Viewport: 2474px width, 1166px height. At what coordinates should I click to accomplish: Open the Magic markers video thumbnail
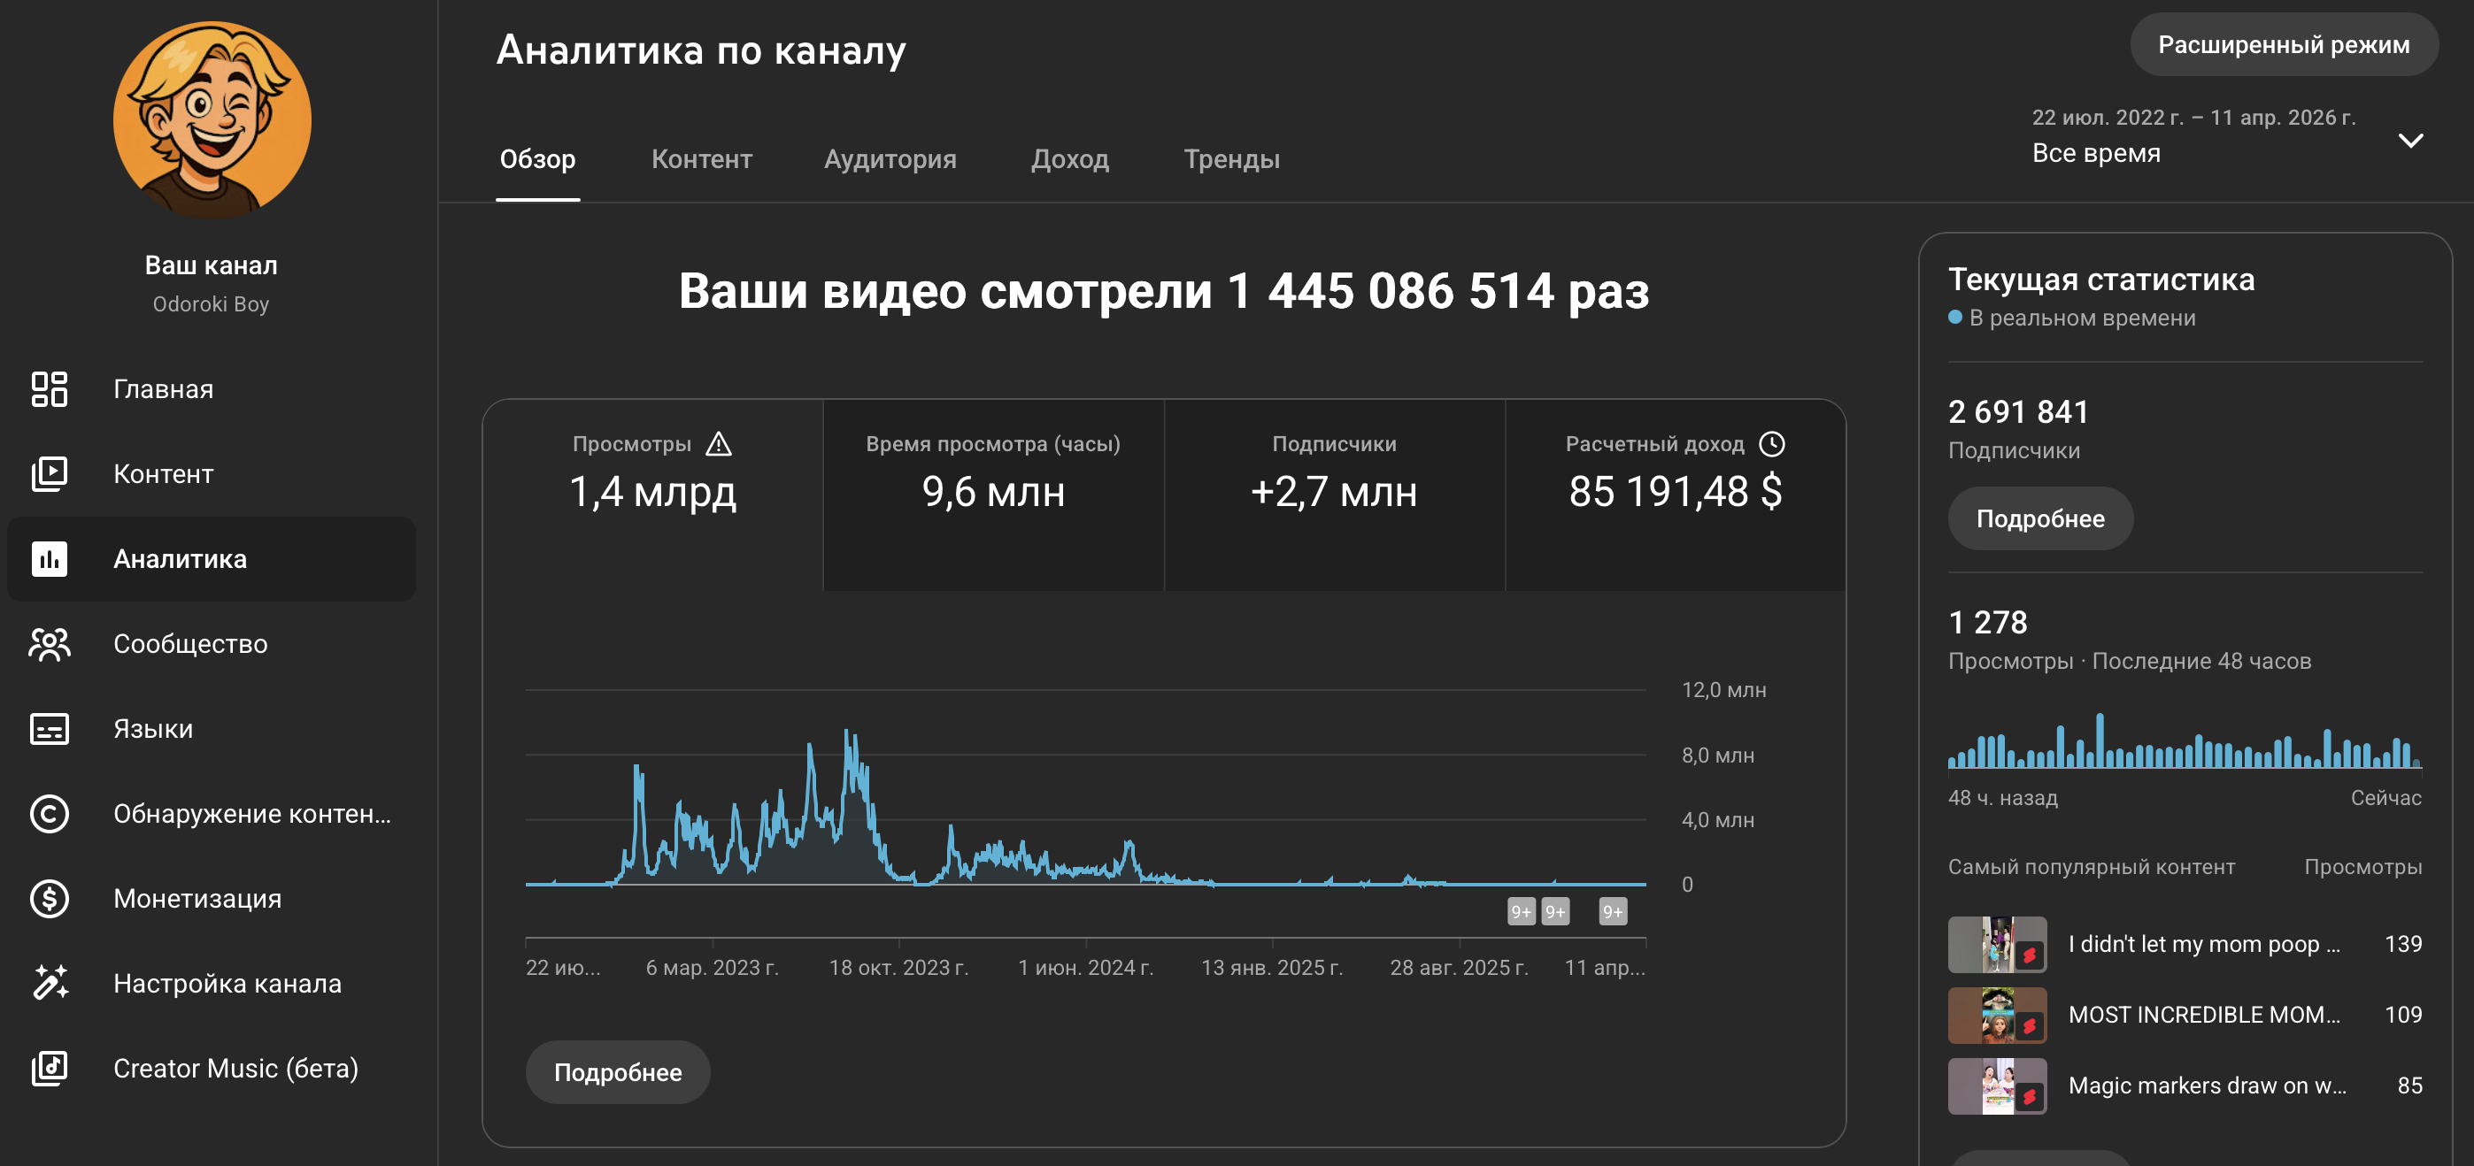(1996, 1085)
